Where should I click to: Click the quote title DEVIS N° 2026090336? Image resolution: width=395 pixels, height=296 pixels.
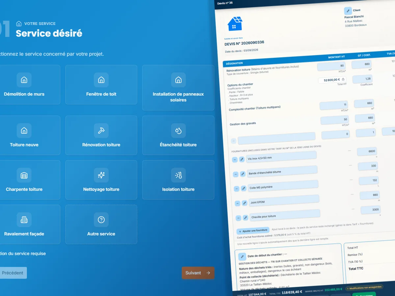pos(244,43)
